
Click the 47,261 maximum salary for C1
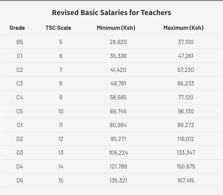(x=186, y=56)
